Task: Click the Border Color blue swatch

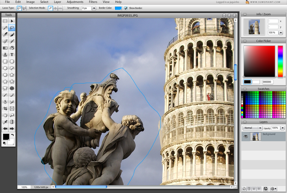Action: click(x=118, y=8)
